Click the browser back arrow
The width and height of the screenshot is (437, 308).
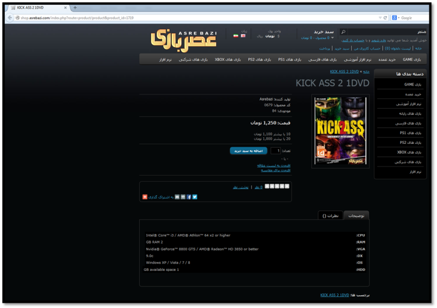pyautogui.click(x=10, y=18)
